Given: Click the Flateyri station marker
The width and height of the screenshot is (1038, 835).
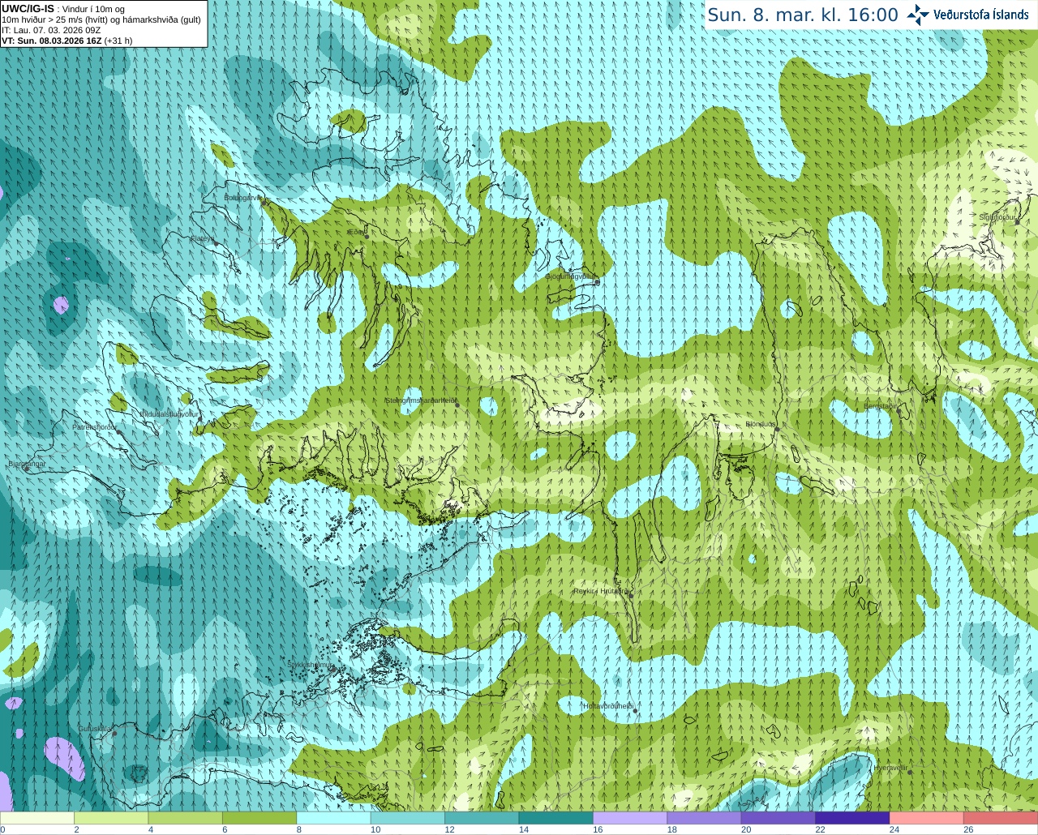Looking at the screenshot, I should click(x=216, y=243).
